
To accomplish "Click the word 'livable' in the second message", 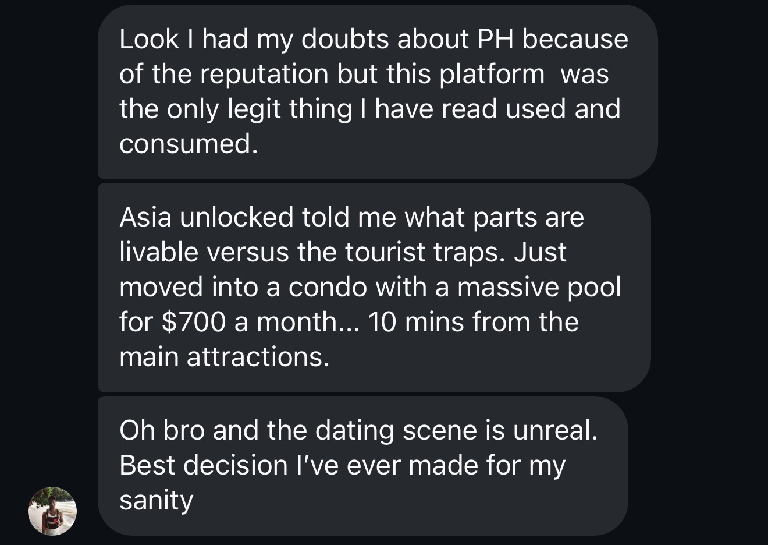I will click(x=158, y=251).
